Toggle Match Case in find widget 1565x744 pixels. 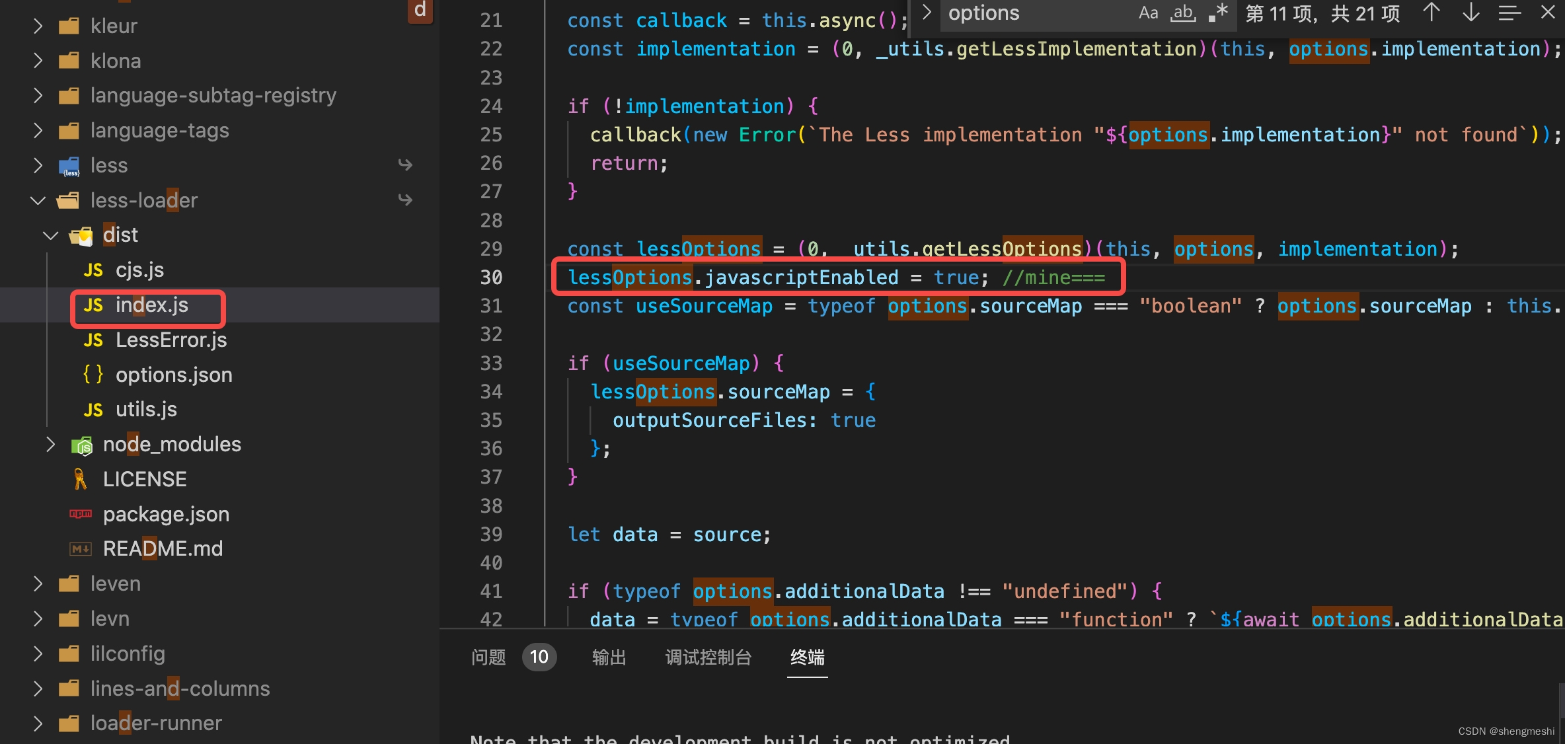(1148, 13)
